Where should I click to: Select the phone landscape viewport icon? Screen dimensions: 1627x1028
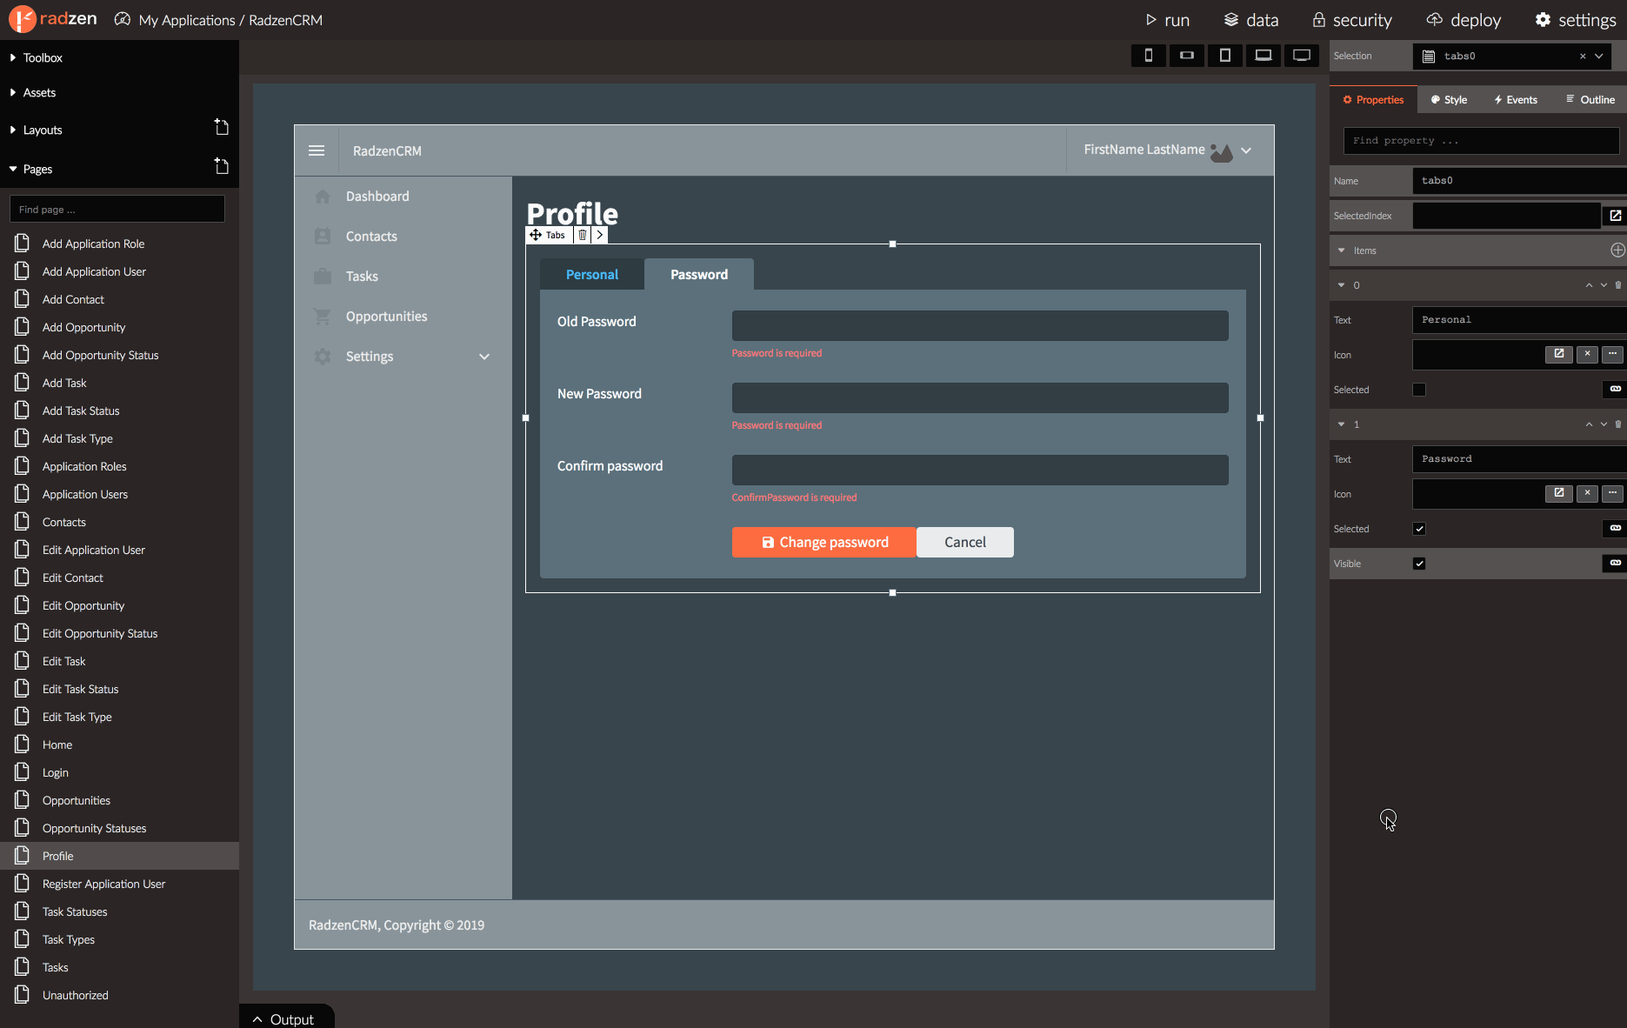click(1187, 56)
